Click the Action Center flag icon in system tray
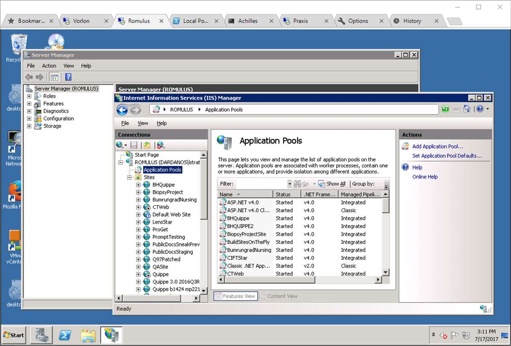This screenshot has width=511, height=346. [x=454, y=335]
